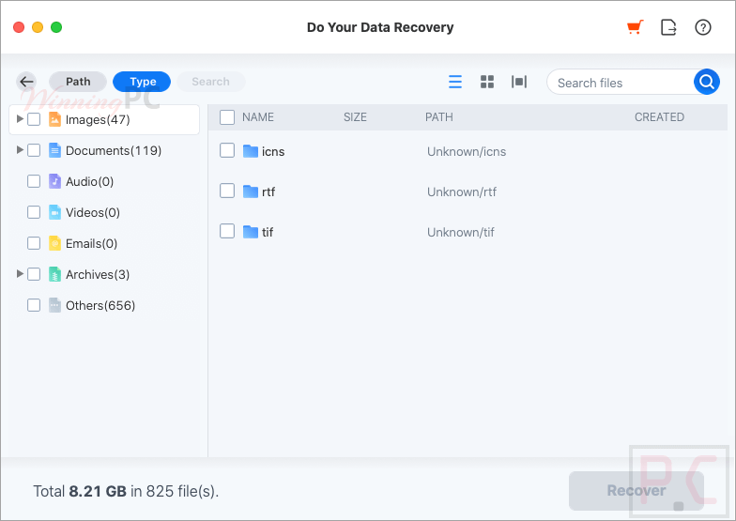Select the Others(656) tree label
Screen dimensions: 736x521
[x=100, y=306]
